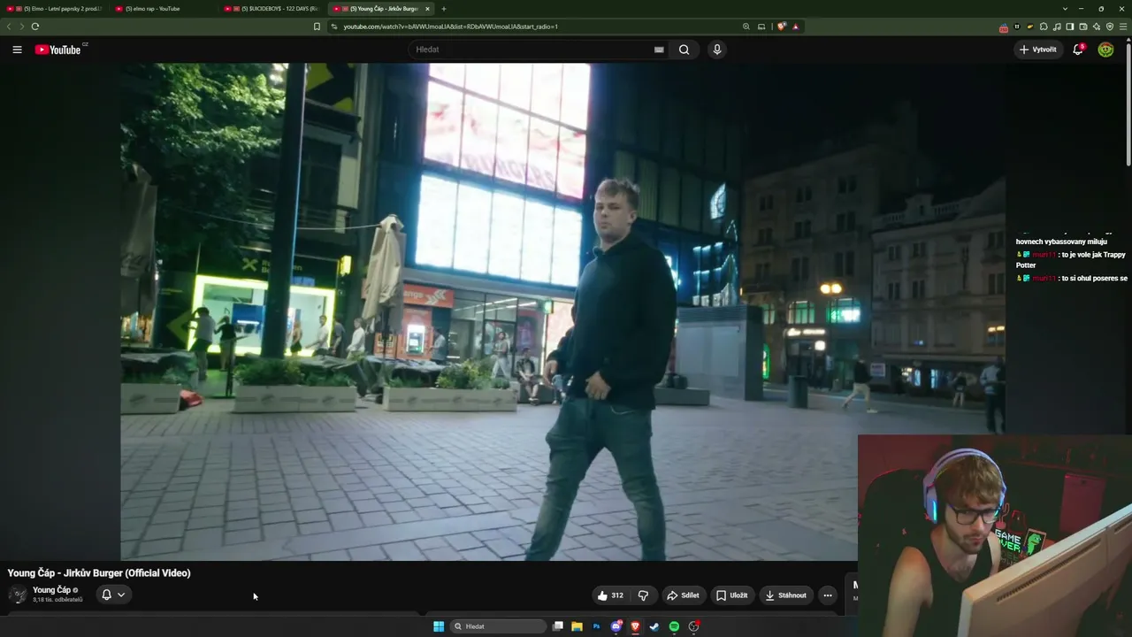Image resolution: width=1132 pixels, height=637 pixels.
Task: Like the video with 312 likes
Action: (610, 595)
